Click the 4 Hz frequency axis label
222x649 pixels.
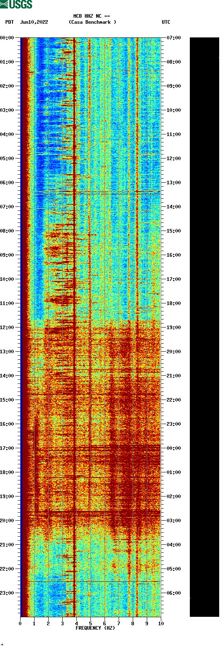[x=76, y=624]
